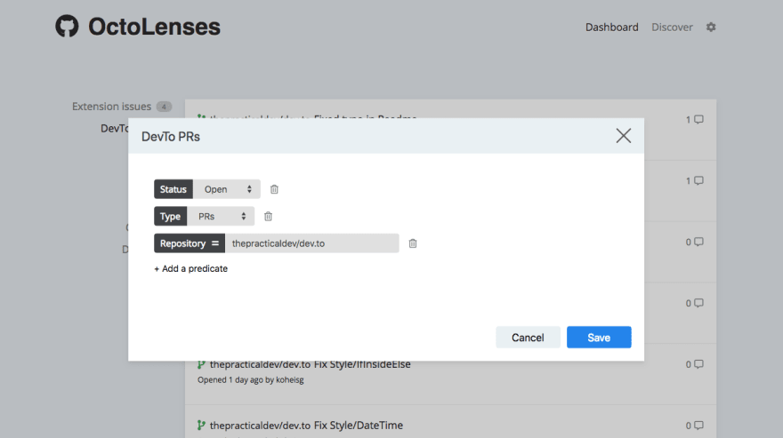Add a predicate to the filter
This screenshot has height=438, width=783.
pos(190,268)
